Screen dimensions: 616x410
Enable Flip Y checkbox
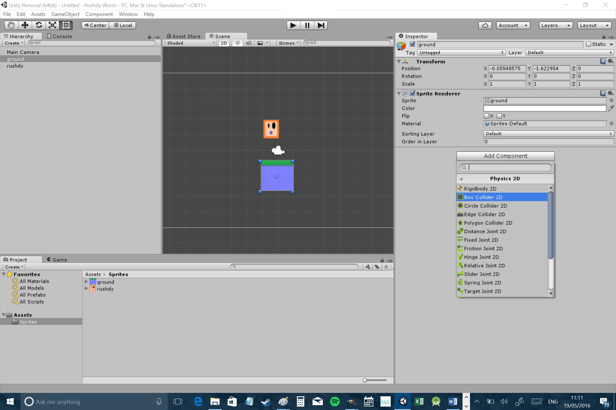(x=499, y=116)
